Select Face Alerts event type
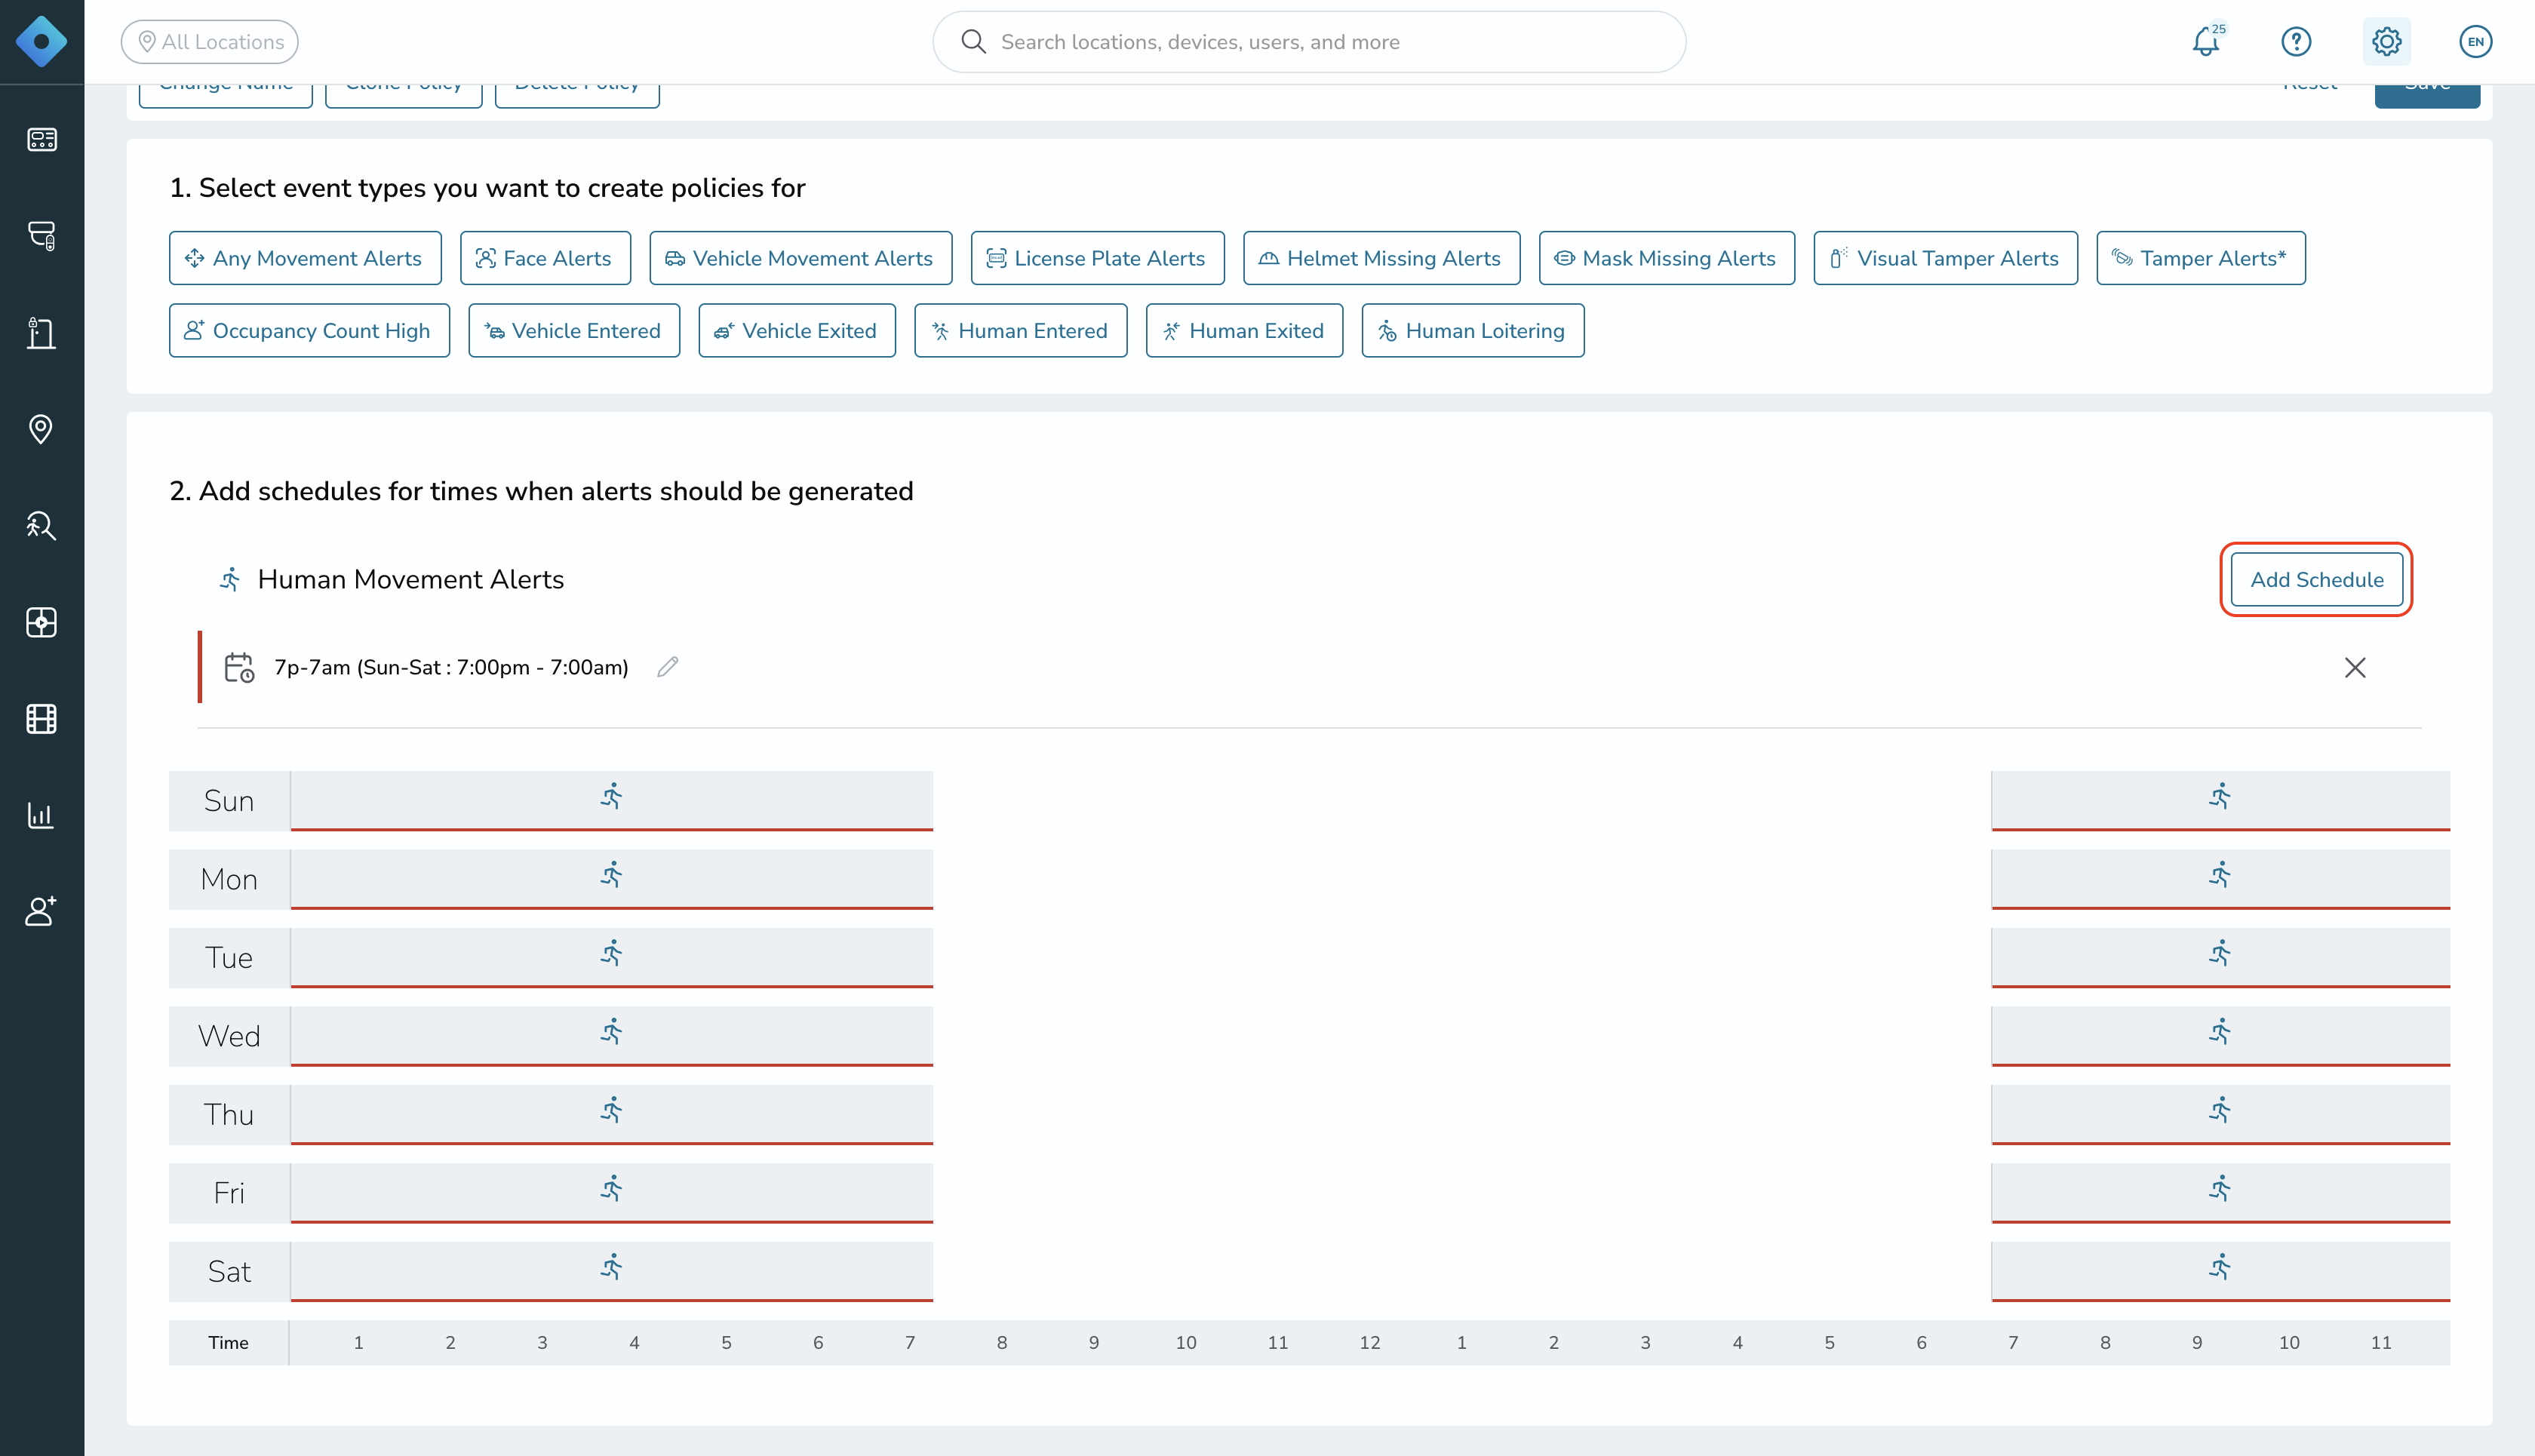The height and width of the screenshot is (1456, 2535). click(545, 258)
